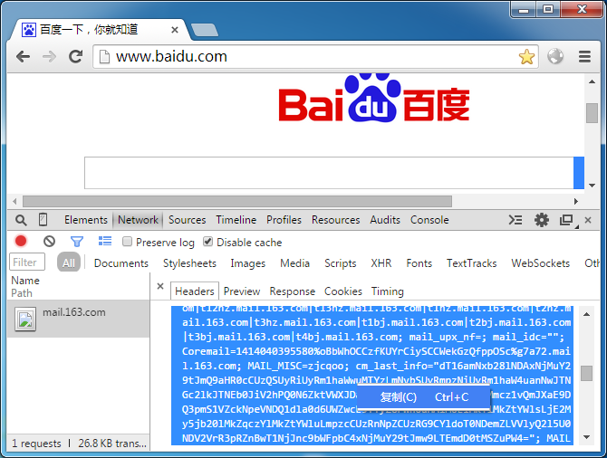The width and height of the screenshot is (607, 458).
Task: Filter requests by WebSockets
Action: tap(541, 263)
